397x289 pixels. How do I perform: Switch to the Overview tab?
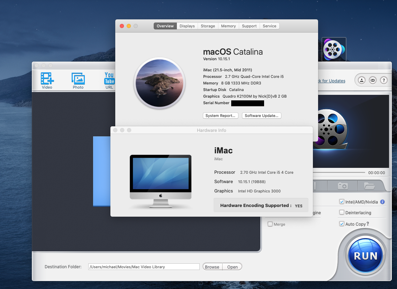coord(165,26)
